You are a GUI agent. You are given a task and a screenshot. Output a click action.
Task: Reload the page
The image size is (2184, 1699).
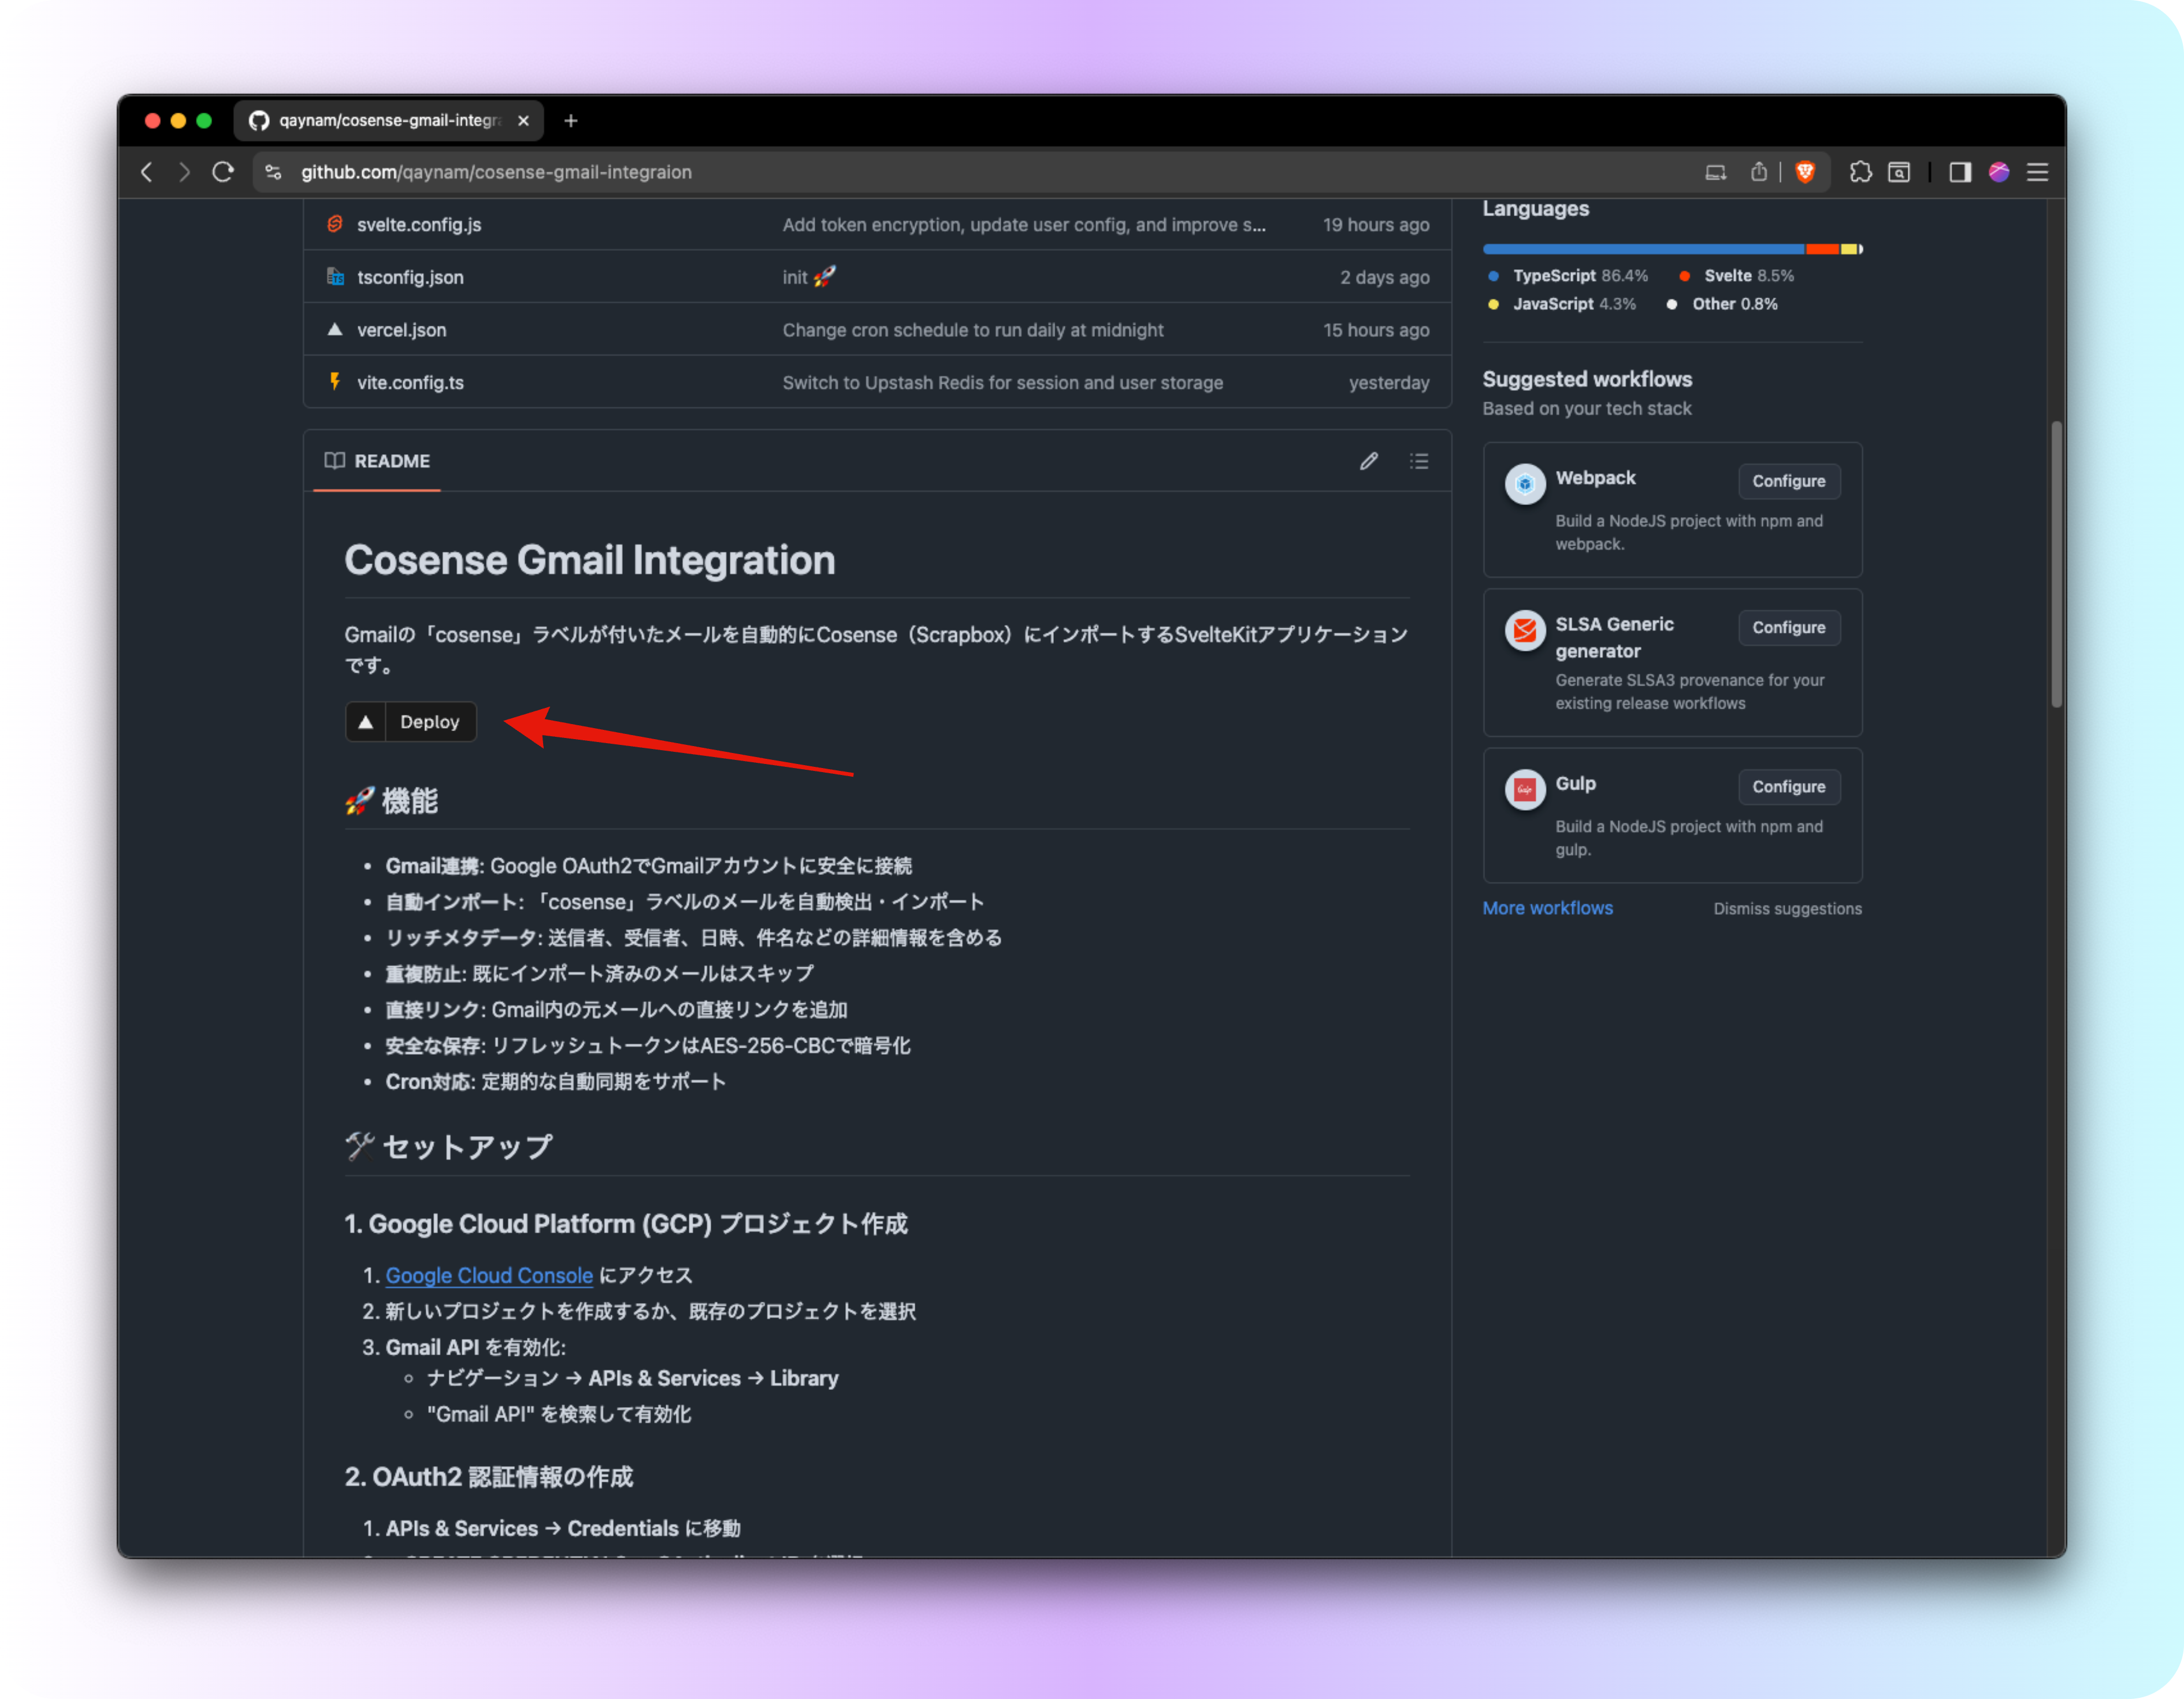(223, 172)
